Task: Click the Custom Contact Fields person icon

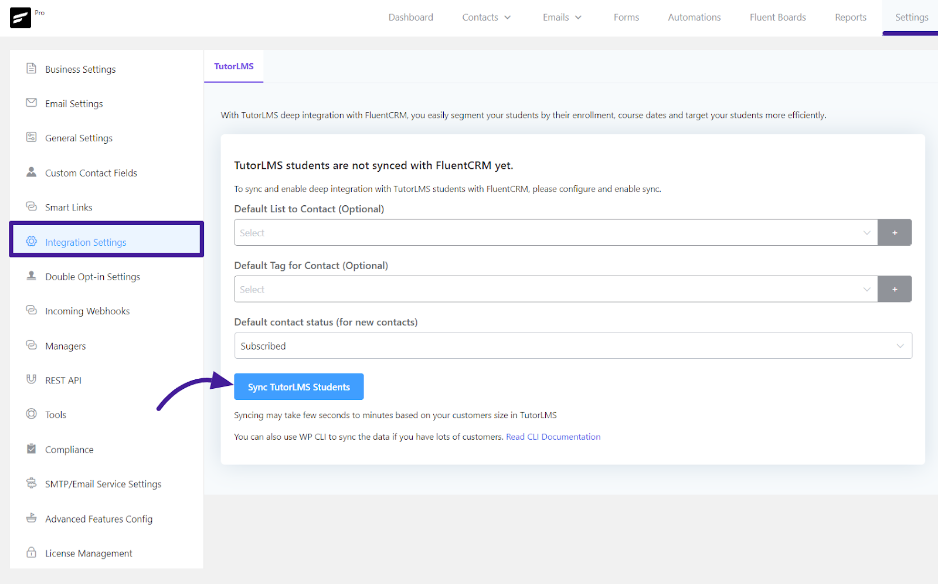Action: point(32,172)
